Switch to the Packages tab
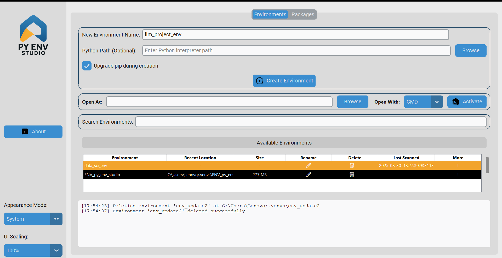 point(303,14)
